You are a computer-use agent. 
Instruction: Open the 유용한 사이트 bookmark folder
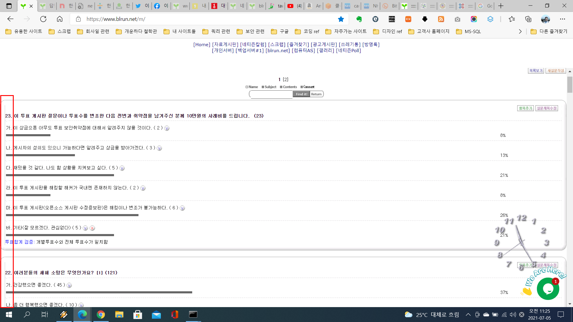click(x=24, y=31)
